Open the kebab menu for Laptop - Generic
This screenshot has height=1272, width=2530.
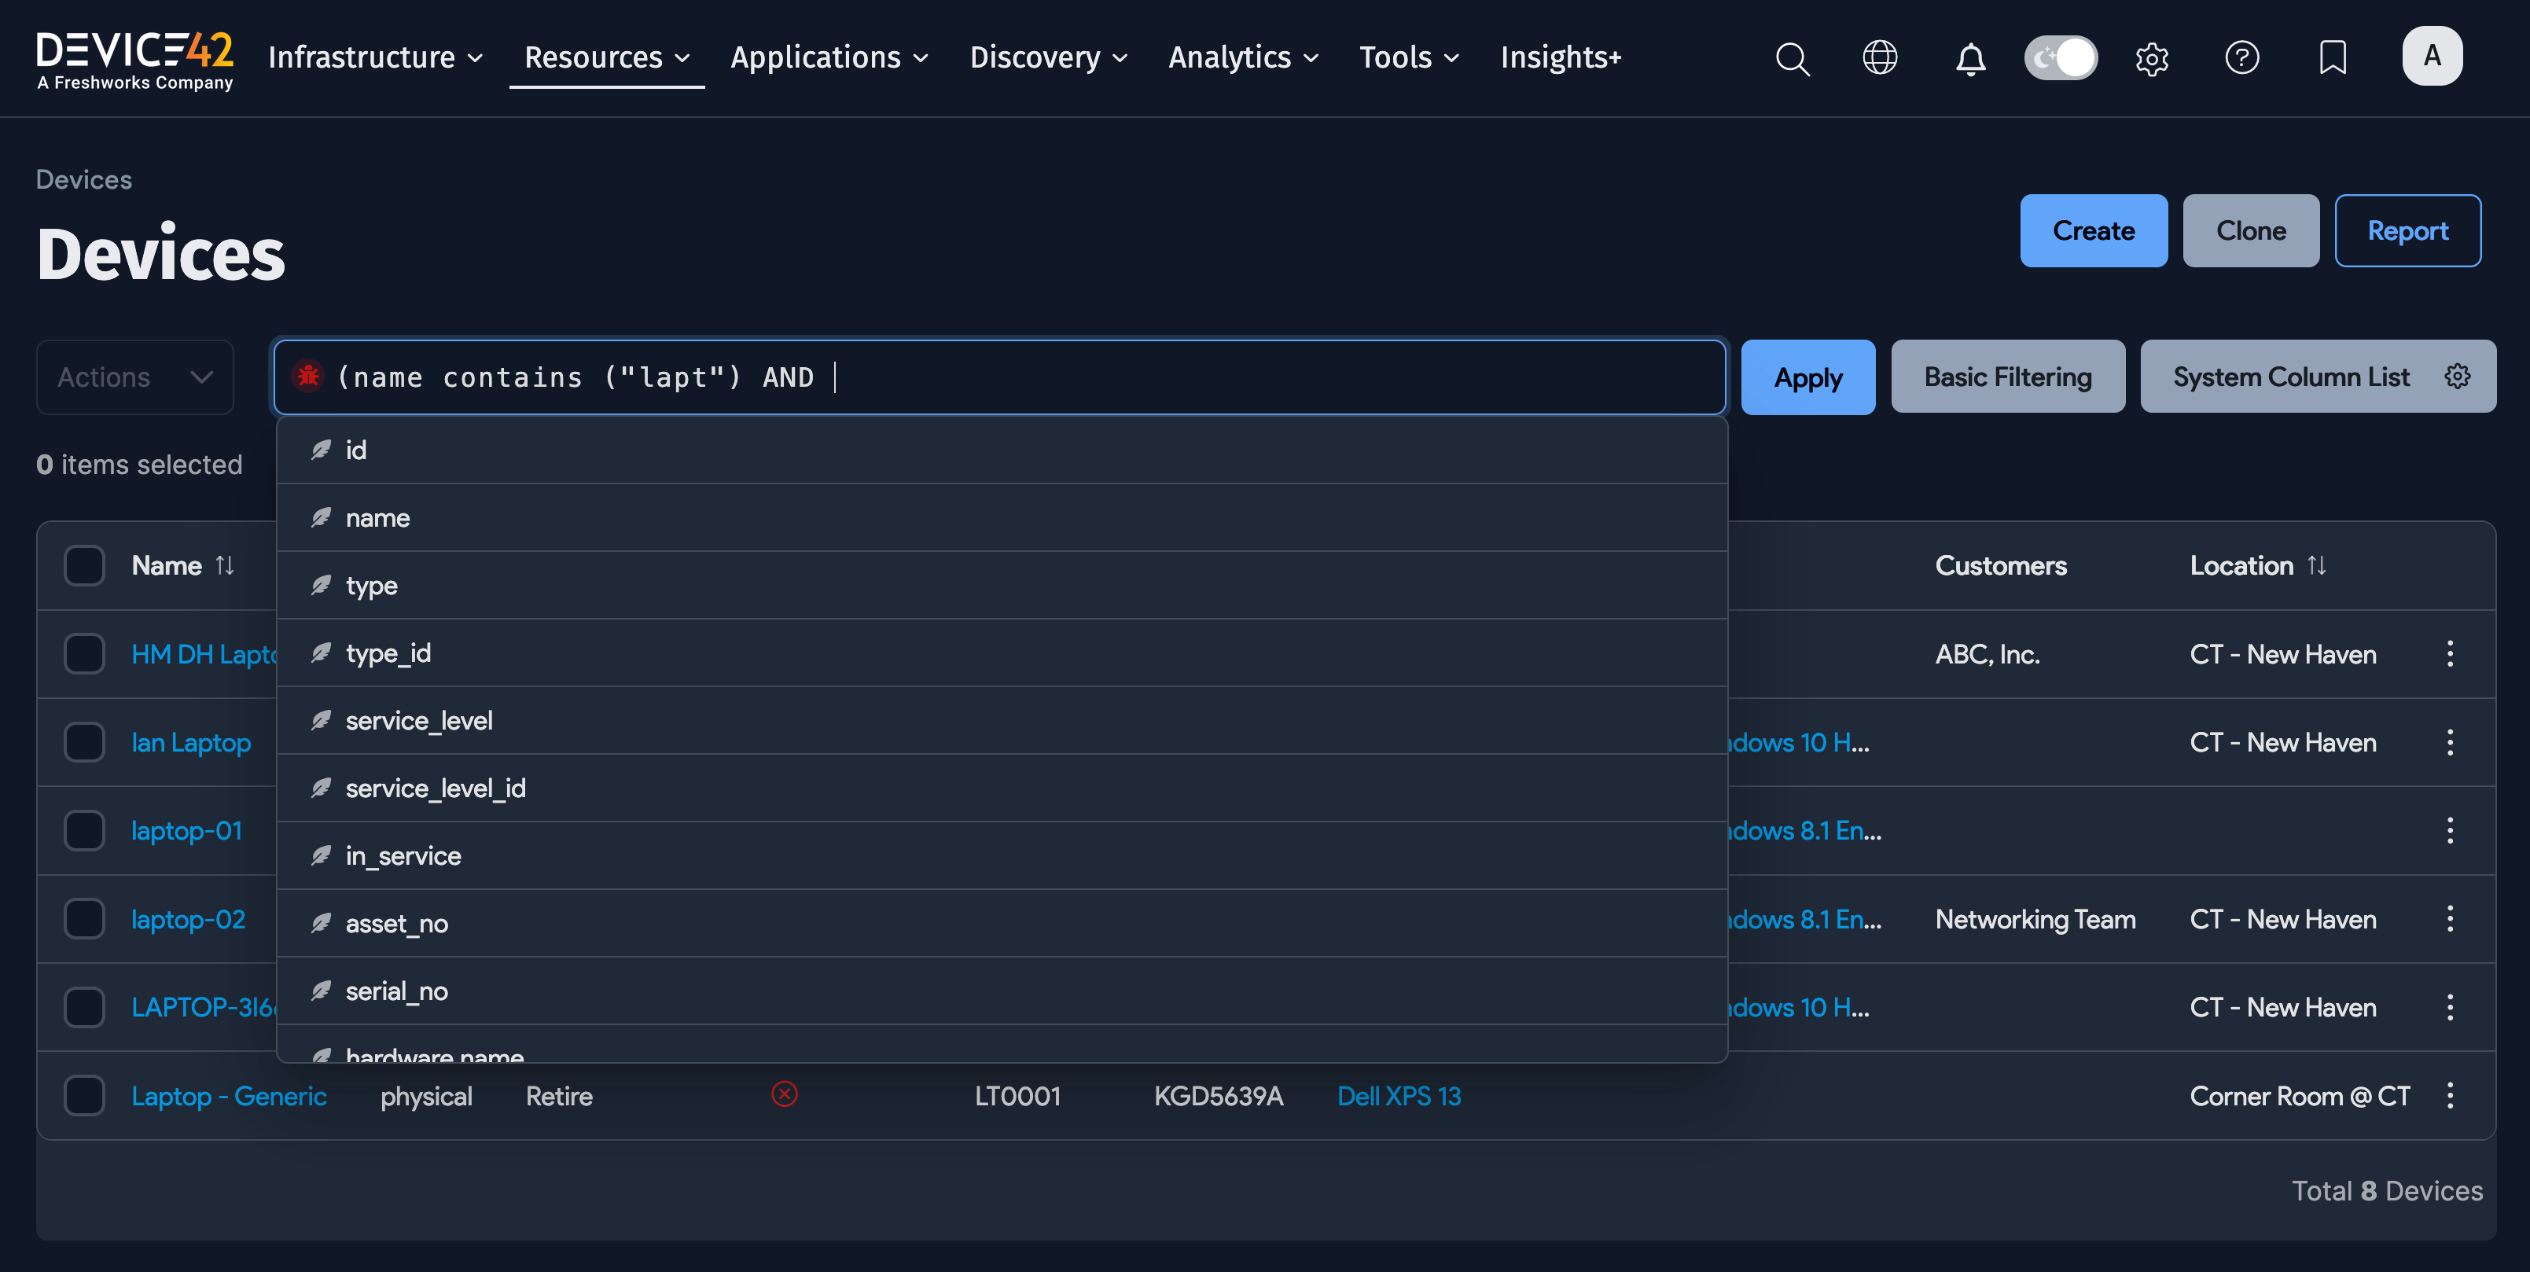[2451, 1095]
